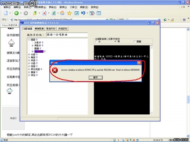The image size is (190, 142).
Task: Expand the 台語 tree node
Action: [29, 54]
